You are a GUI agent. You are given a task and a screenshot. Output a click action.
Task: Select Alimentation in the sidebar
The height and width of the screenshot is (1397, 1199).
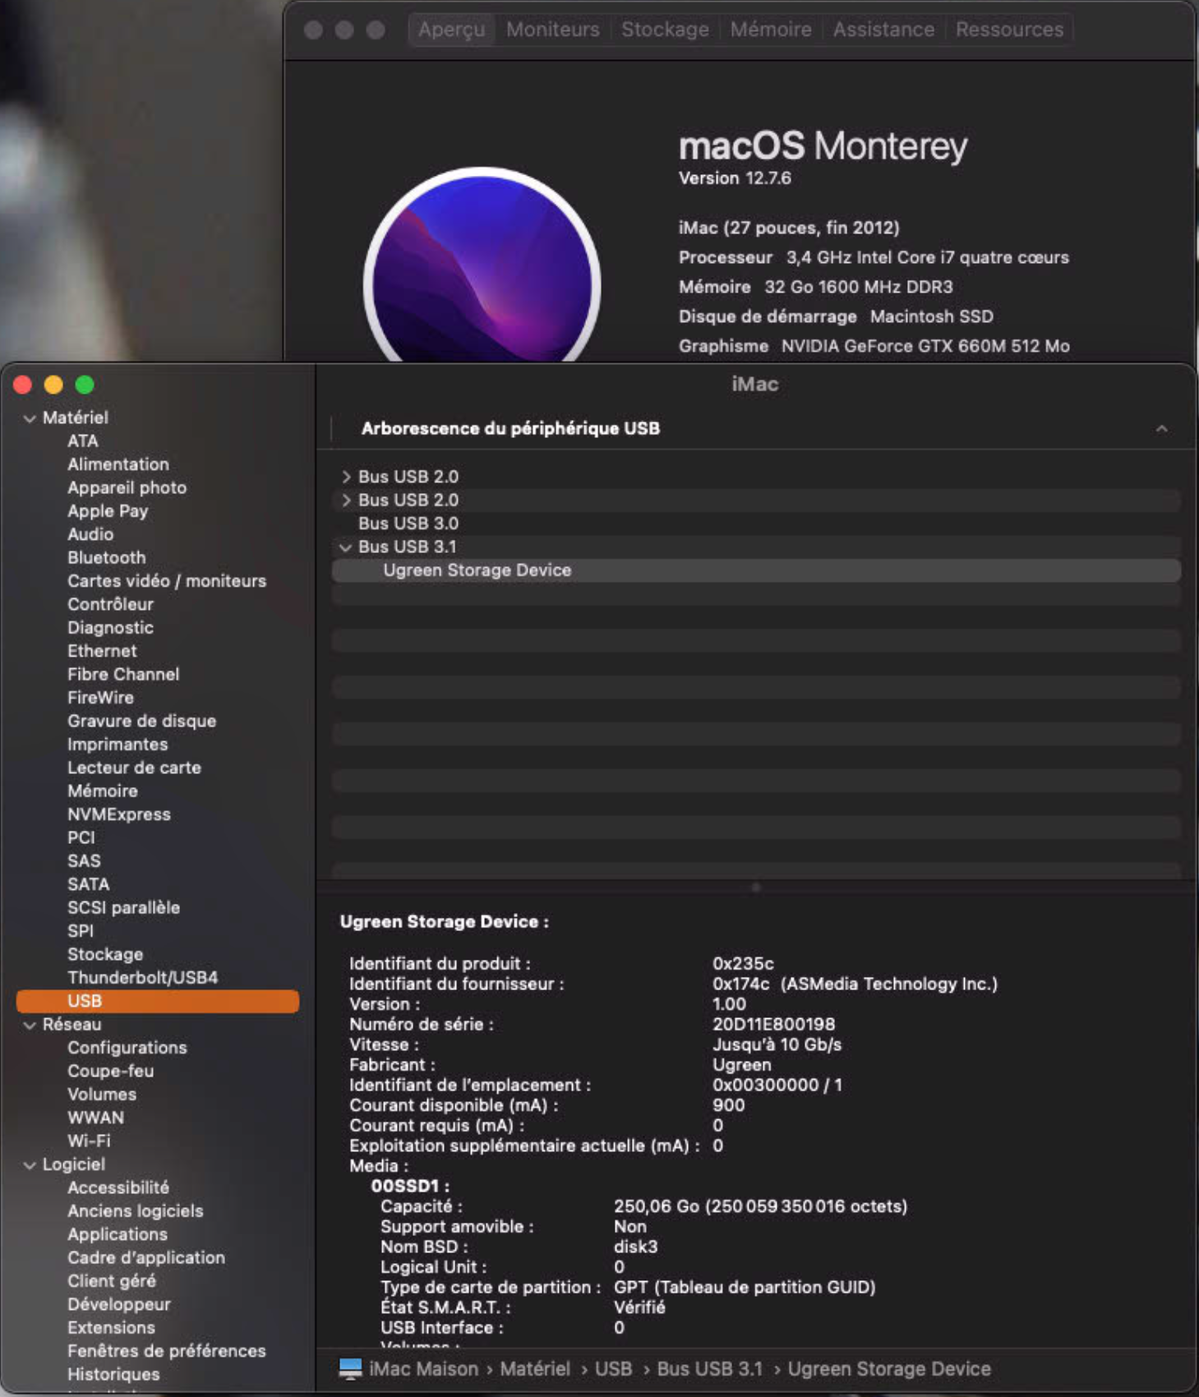coord(118,464)
